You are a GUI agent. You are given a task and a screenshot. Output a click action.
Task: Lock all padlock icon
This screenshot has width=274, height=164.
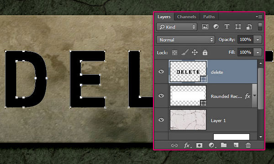click(205, 52)
